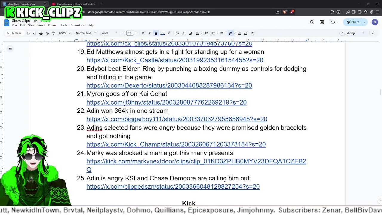Open version history clock icon
382x215 pixels.
[x=312, y=22]
